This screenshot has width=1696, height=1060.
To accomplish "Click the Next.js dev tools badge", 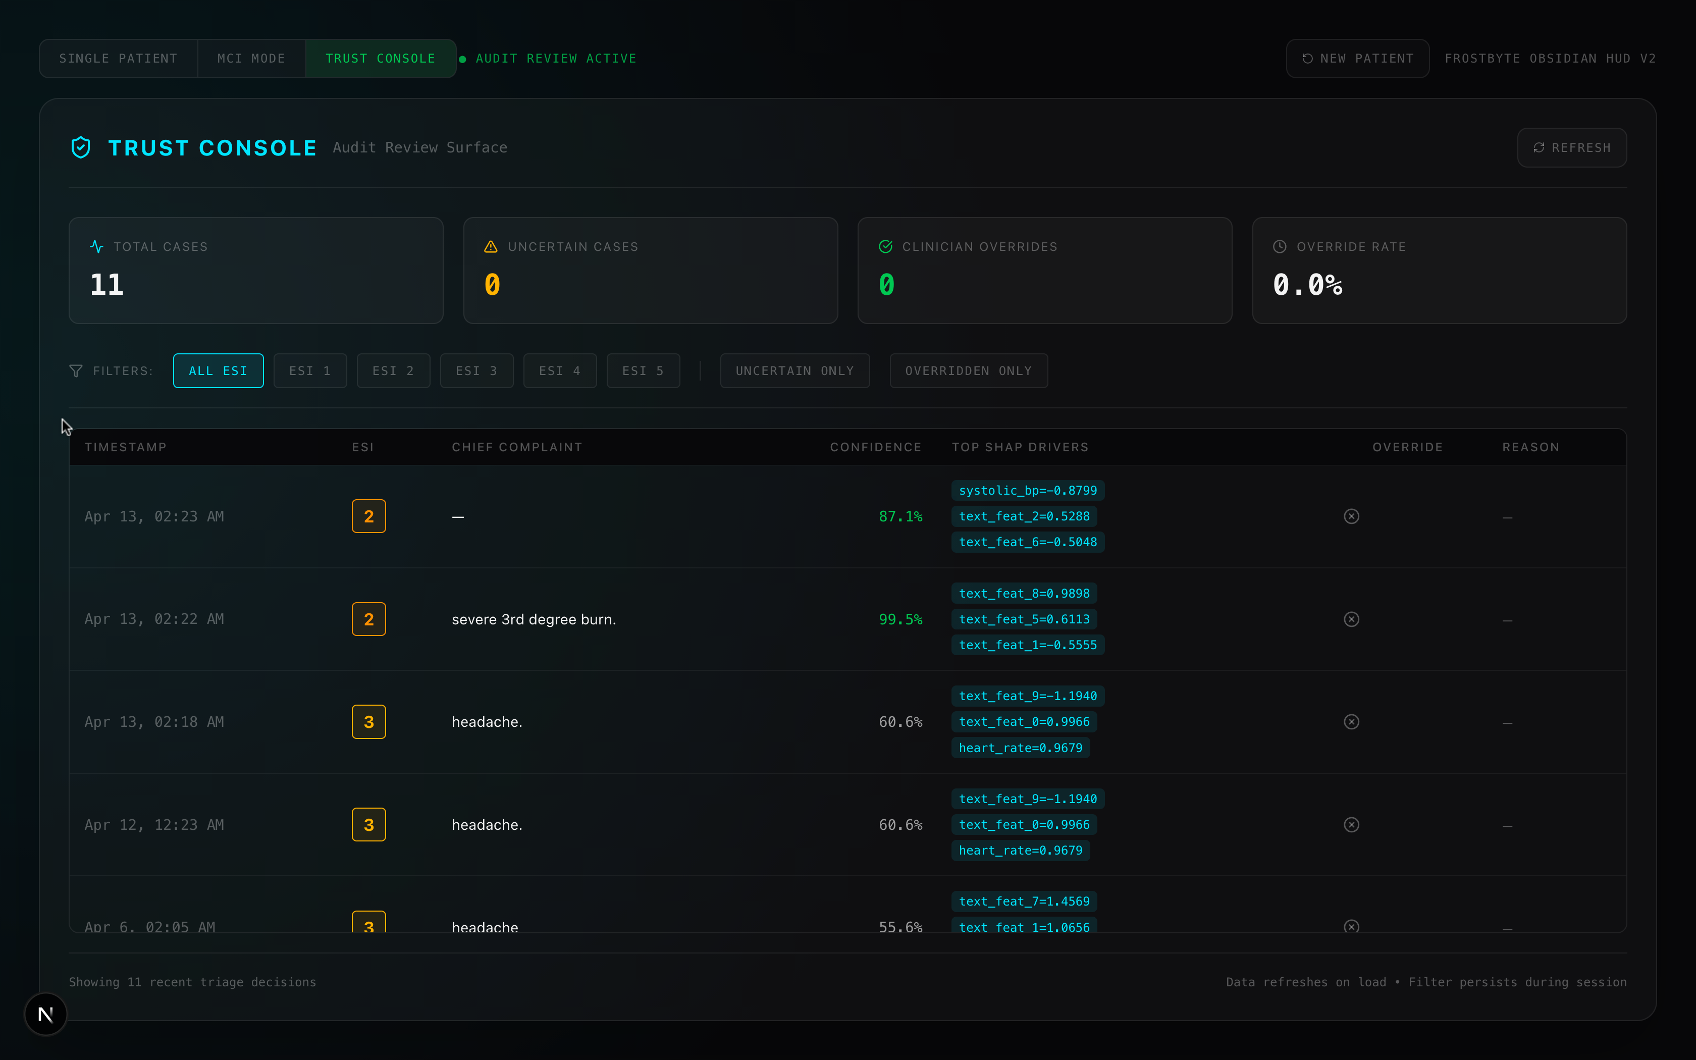I will pyautogui.click(x=45, y=1014).
